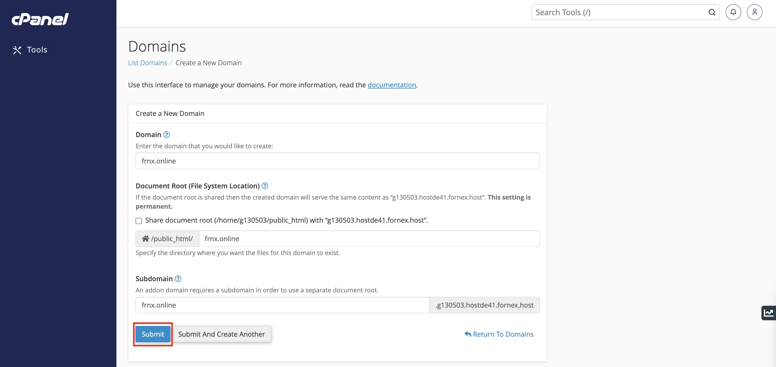Go to List Domains breadcrumb
The height and width of the screenshot is (367, 776).
[x=148, y=63]
